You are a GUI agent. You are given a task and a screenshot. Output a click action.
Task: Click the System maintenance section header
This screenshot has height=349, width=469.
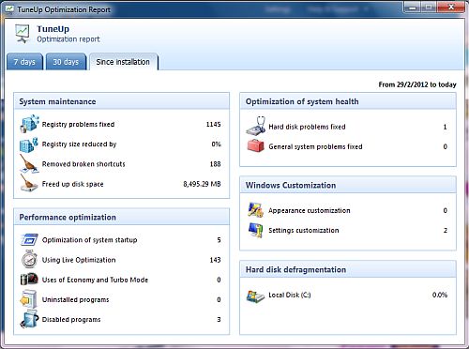click(x=122, y=101)
